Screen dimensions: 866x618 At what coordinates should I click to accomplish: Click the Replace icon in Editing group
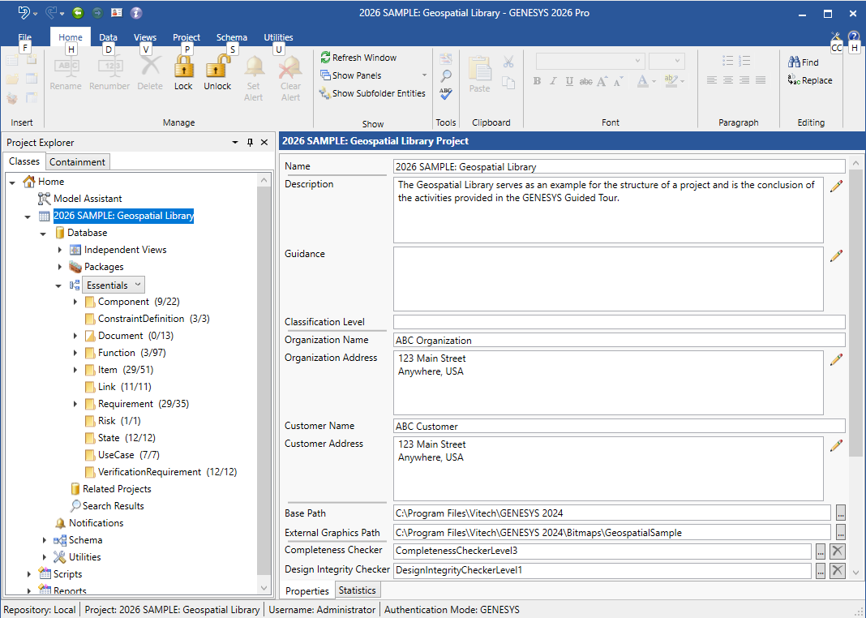coord(794,80)
